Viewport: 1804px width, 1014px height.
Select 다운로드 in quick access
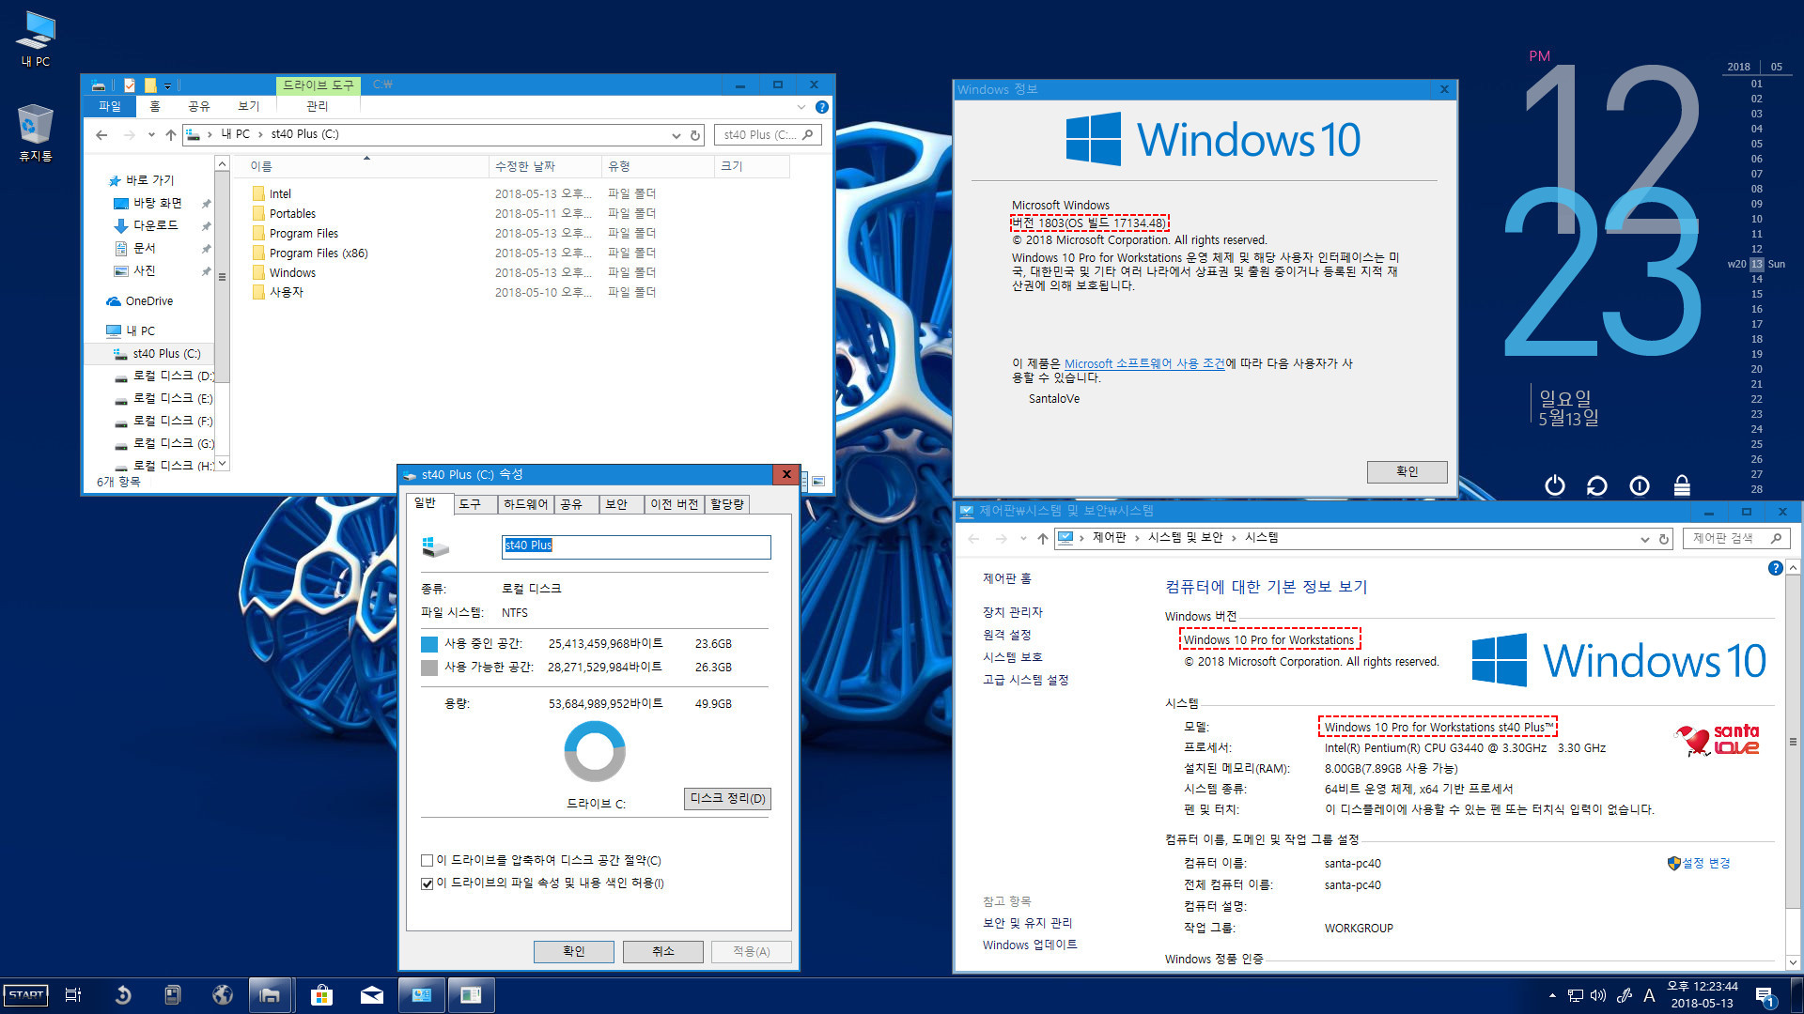(155, 225)
